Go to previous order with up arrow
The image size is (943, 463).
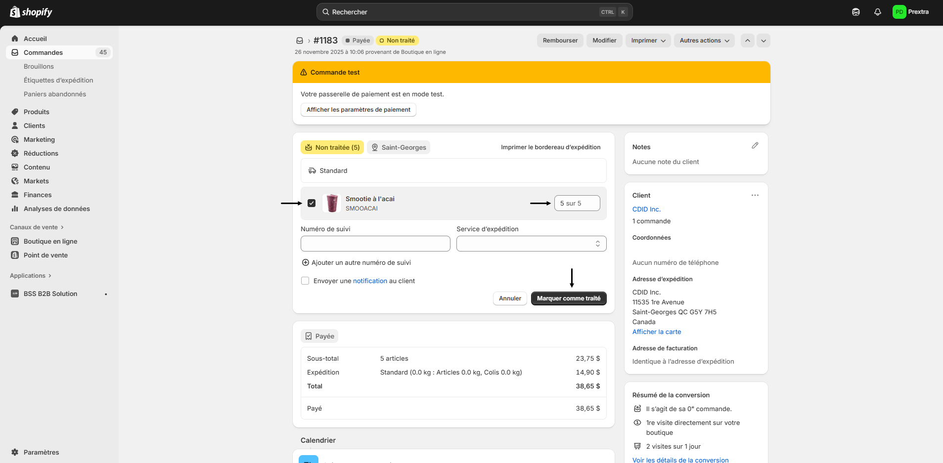[x=747, y=41]
